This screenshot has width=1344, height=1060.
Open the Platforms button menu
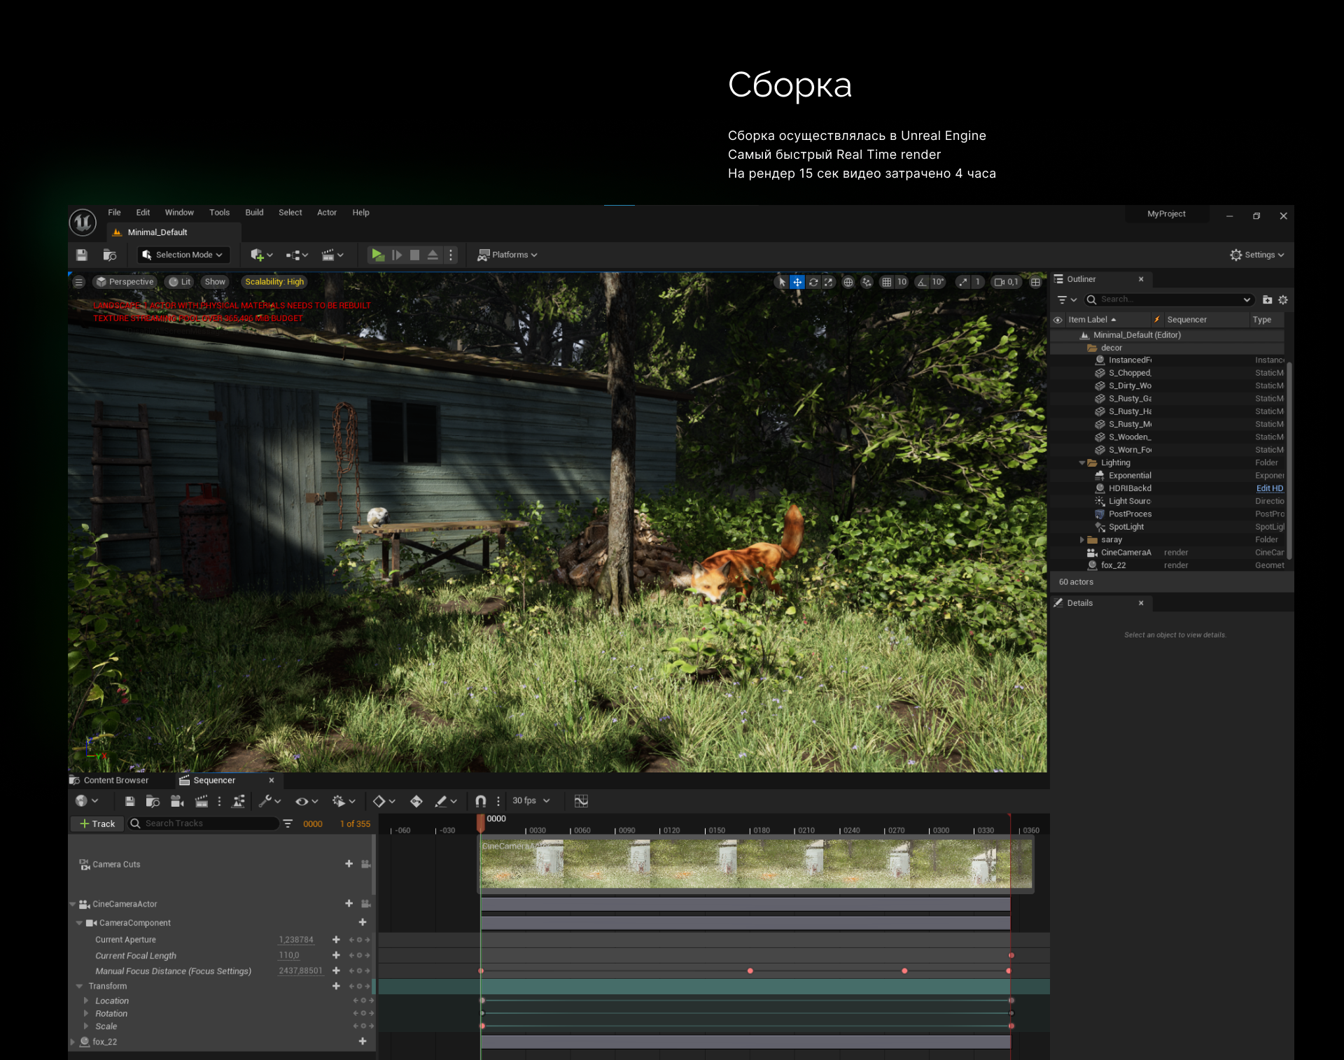507,255
